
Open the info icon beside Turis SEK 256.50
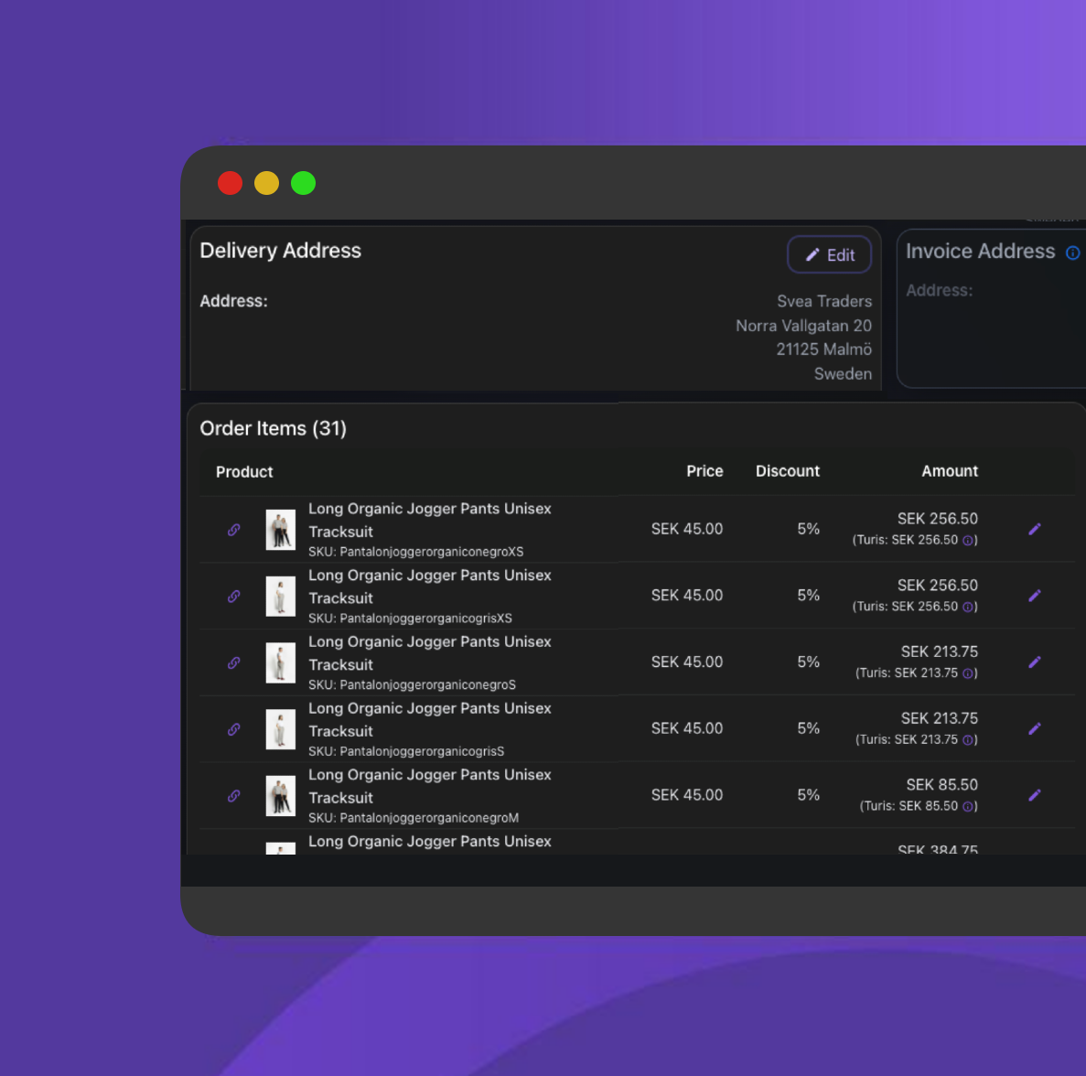point(968,540)
